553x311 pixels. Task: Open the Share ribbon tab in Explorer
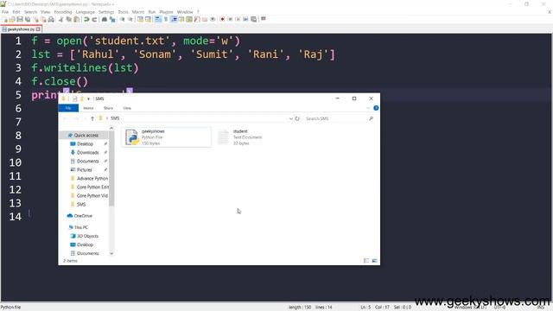pos(108,108)
